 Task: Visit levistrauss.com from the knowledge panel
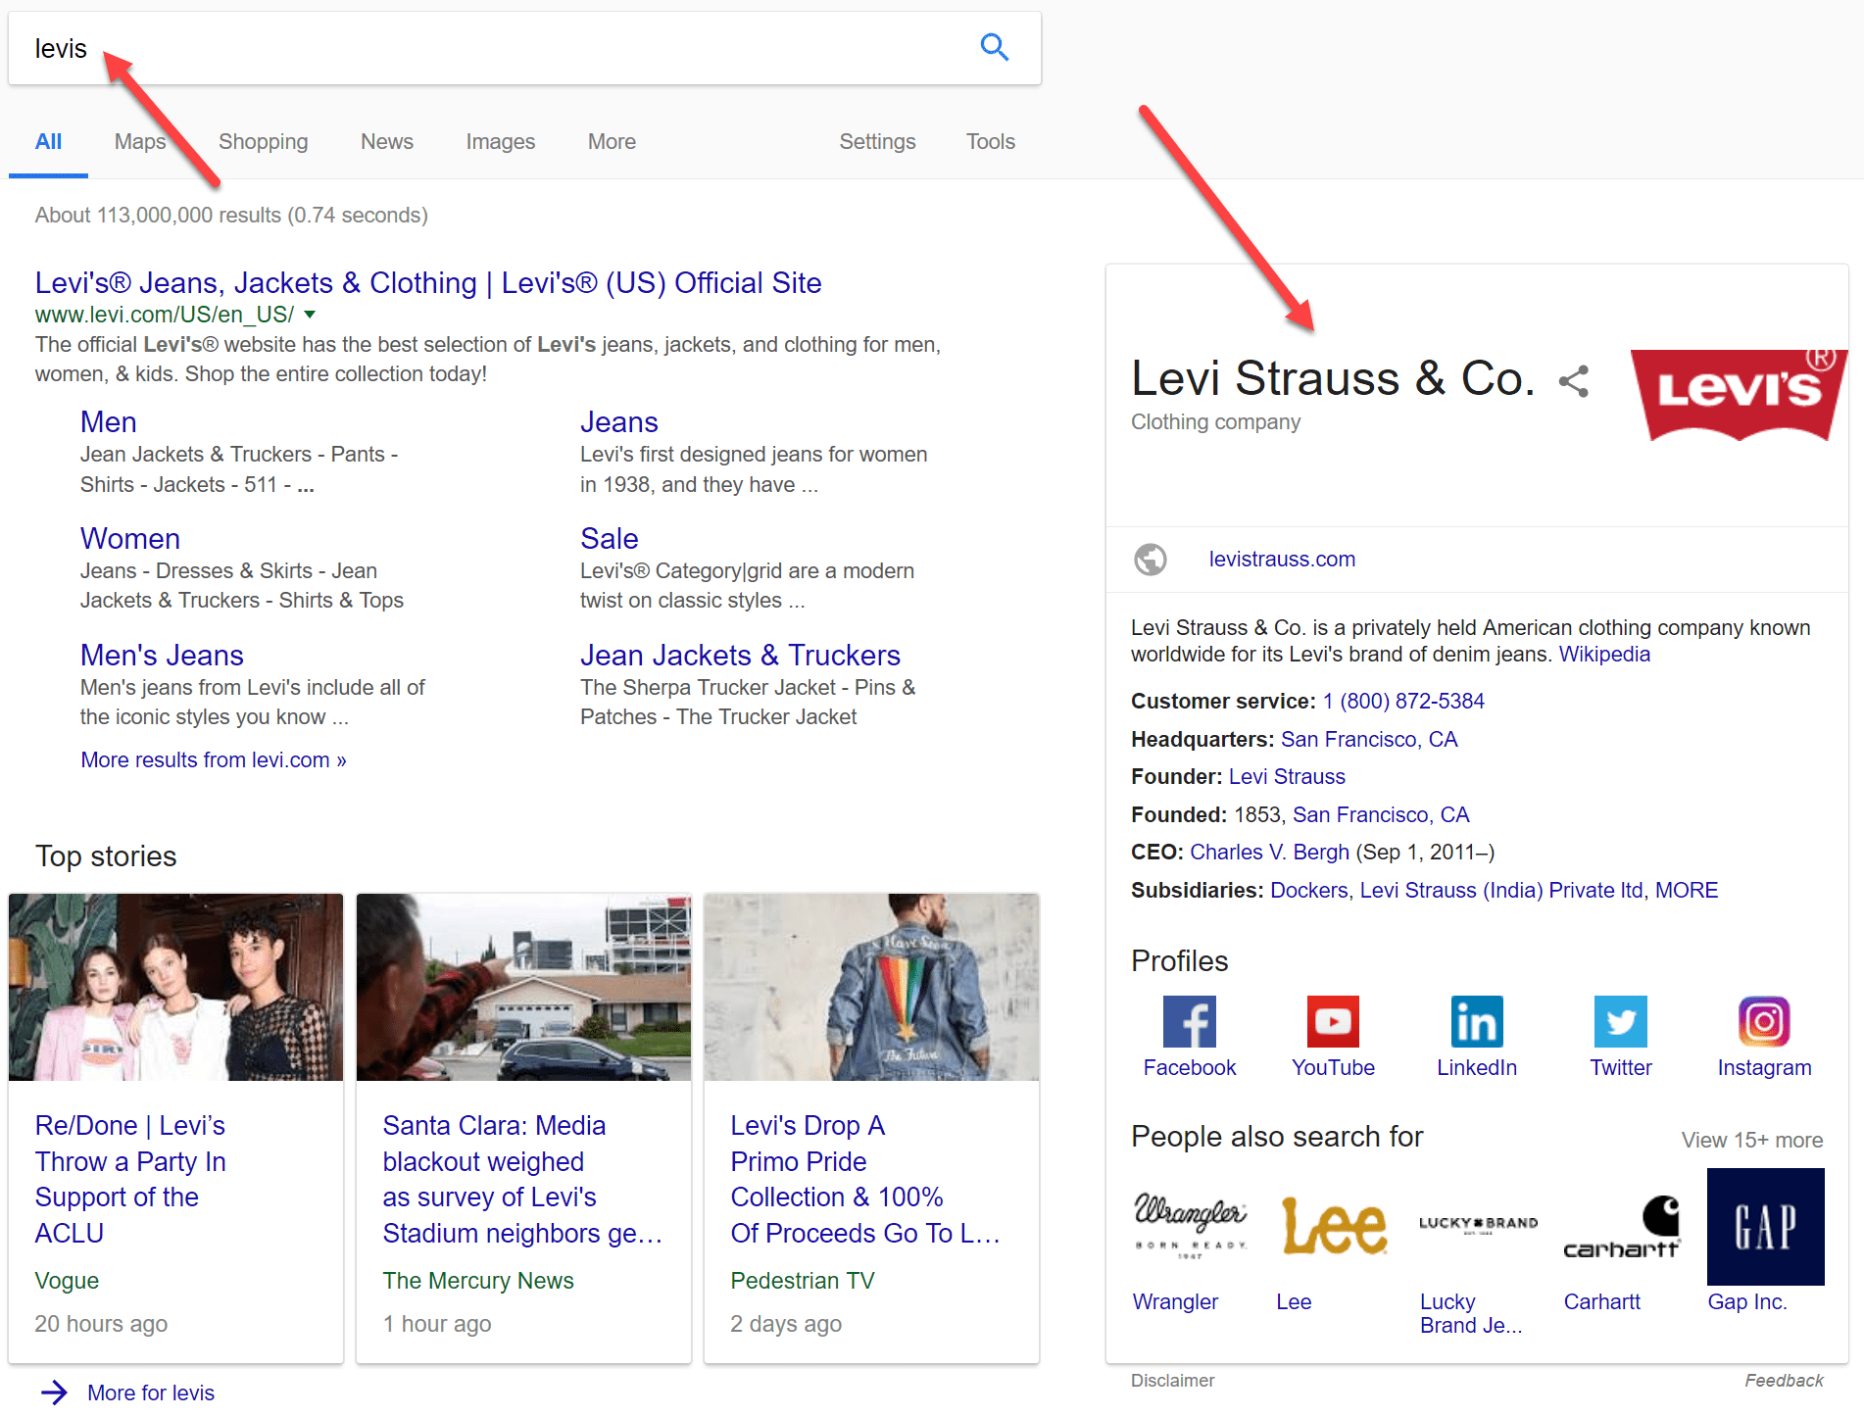(x=1282, y=560)
